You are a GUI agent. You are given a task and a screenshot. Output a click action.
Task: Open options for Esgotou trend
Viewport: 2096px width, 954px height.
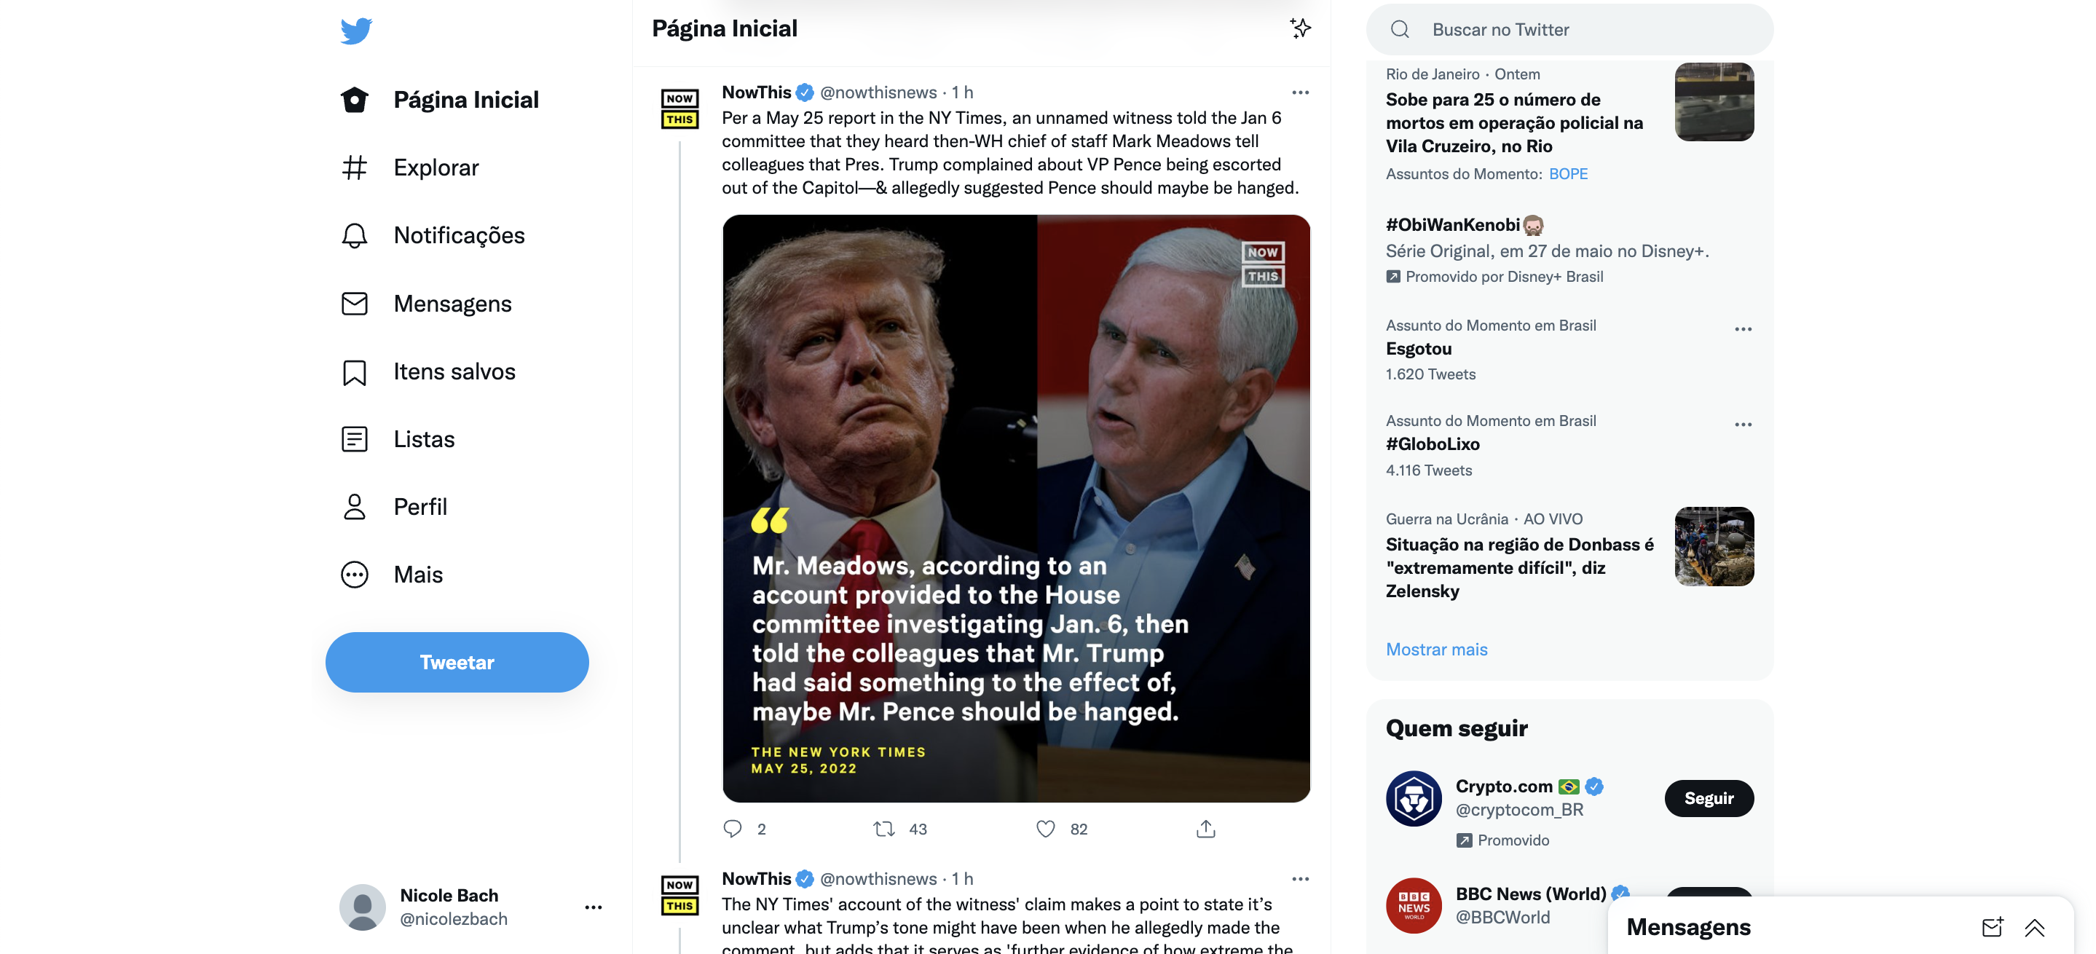[x=1743, y=329]
